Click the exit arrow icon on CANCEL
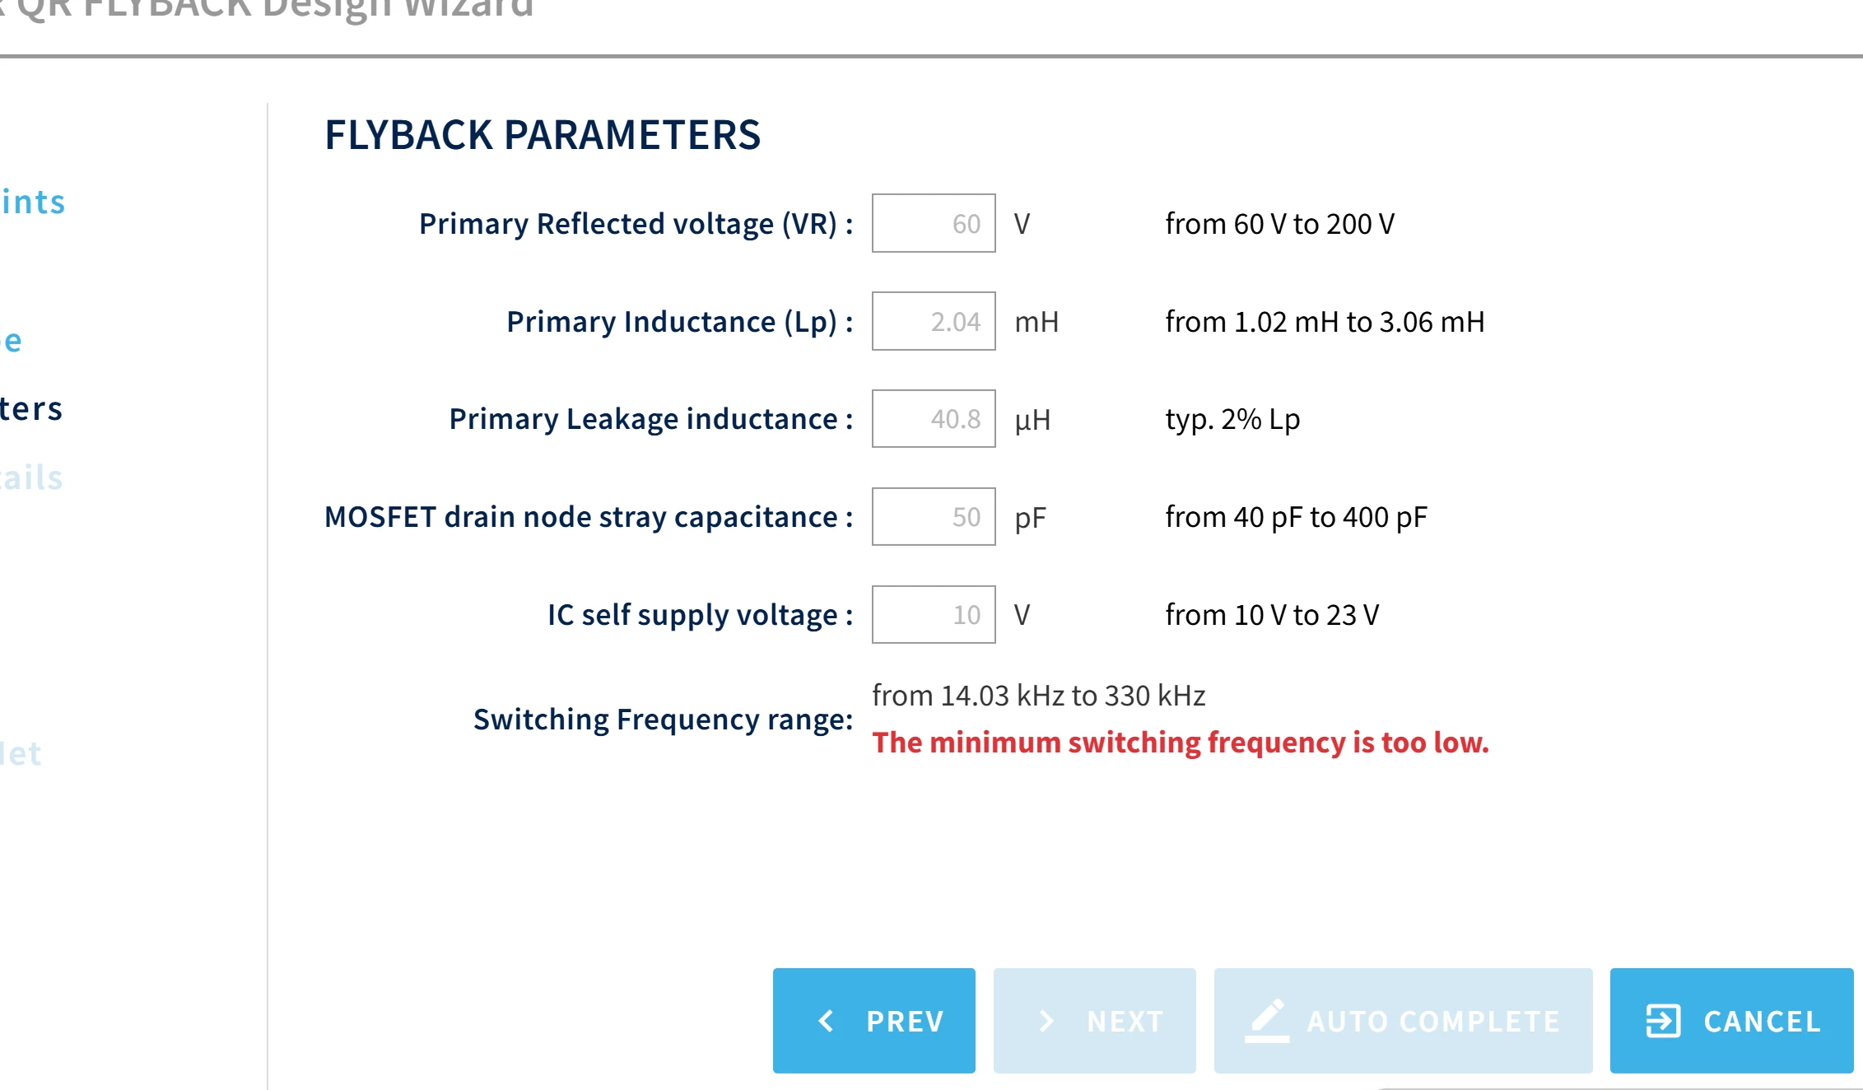Image resolution: width=1863 pixels, height=1090 pixels. 1663,1021
